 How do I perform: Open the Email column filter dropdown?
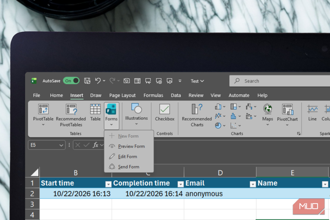253,184
